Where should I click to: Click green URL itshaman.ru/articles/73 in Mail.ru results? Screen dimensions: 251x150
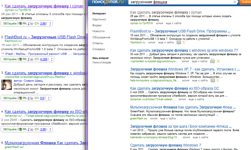[153, 99]
